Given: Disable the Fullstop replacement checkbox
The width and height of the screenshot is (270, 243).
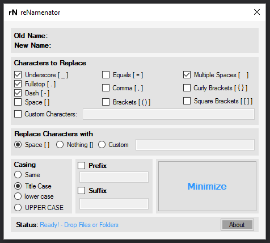Looking at the screenshot, I should tap(18, 83).
